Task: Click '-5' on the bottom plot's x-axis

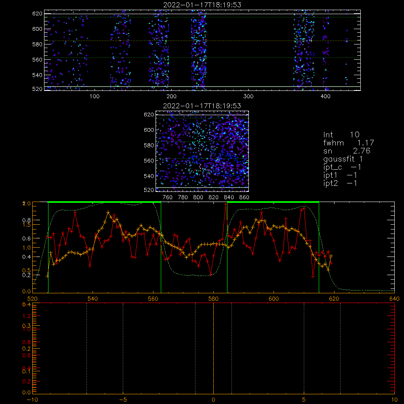Action: click(x=123, y=400)
